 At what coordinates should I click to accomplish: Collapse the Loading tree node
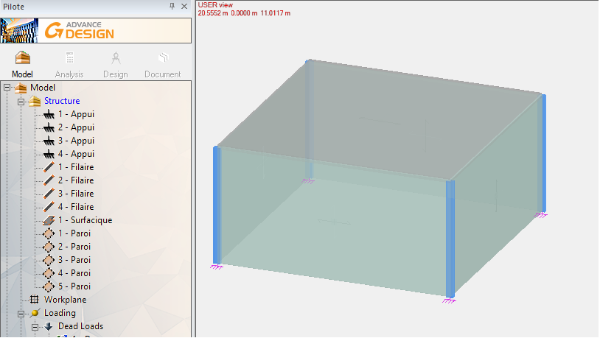point(21,313)
